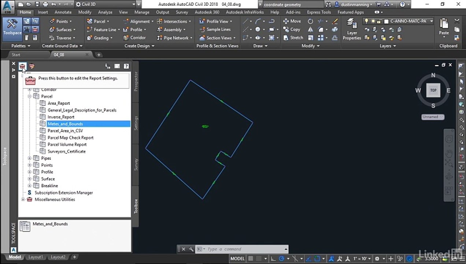Viewport: 466px width, 264px height.
Task: Click the customize wrench on command line
Action: (x=191, y=249)
